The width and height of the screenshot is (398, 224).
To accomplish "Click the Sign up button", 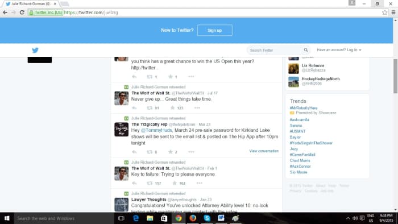I will (x=215, y=30).
